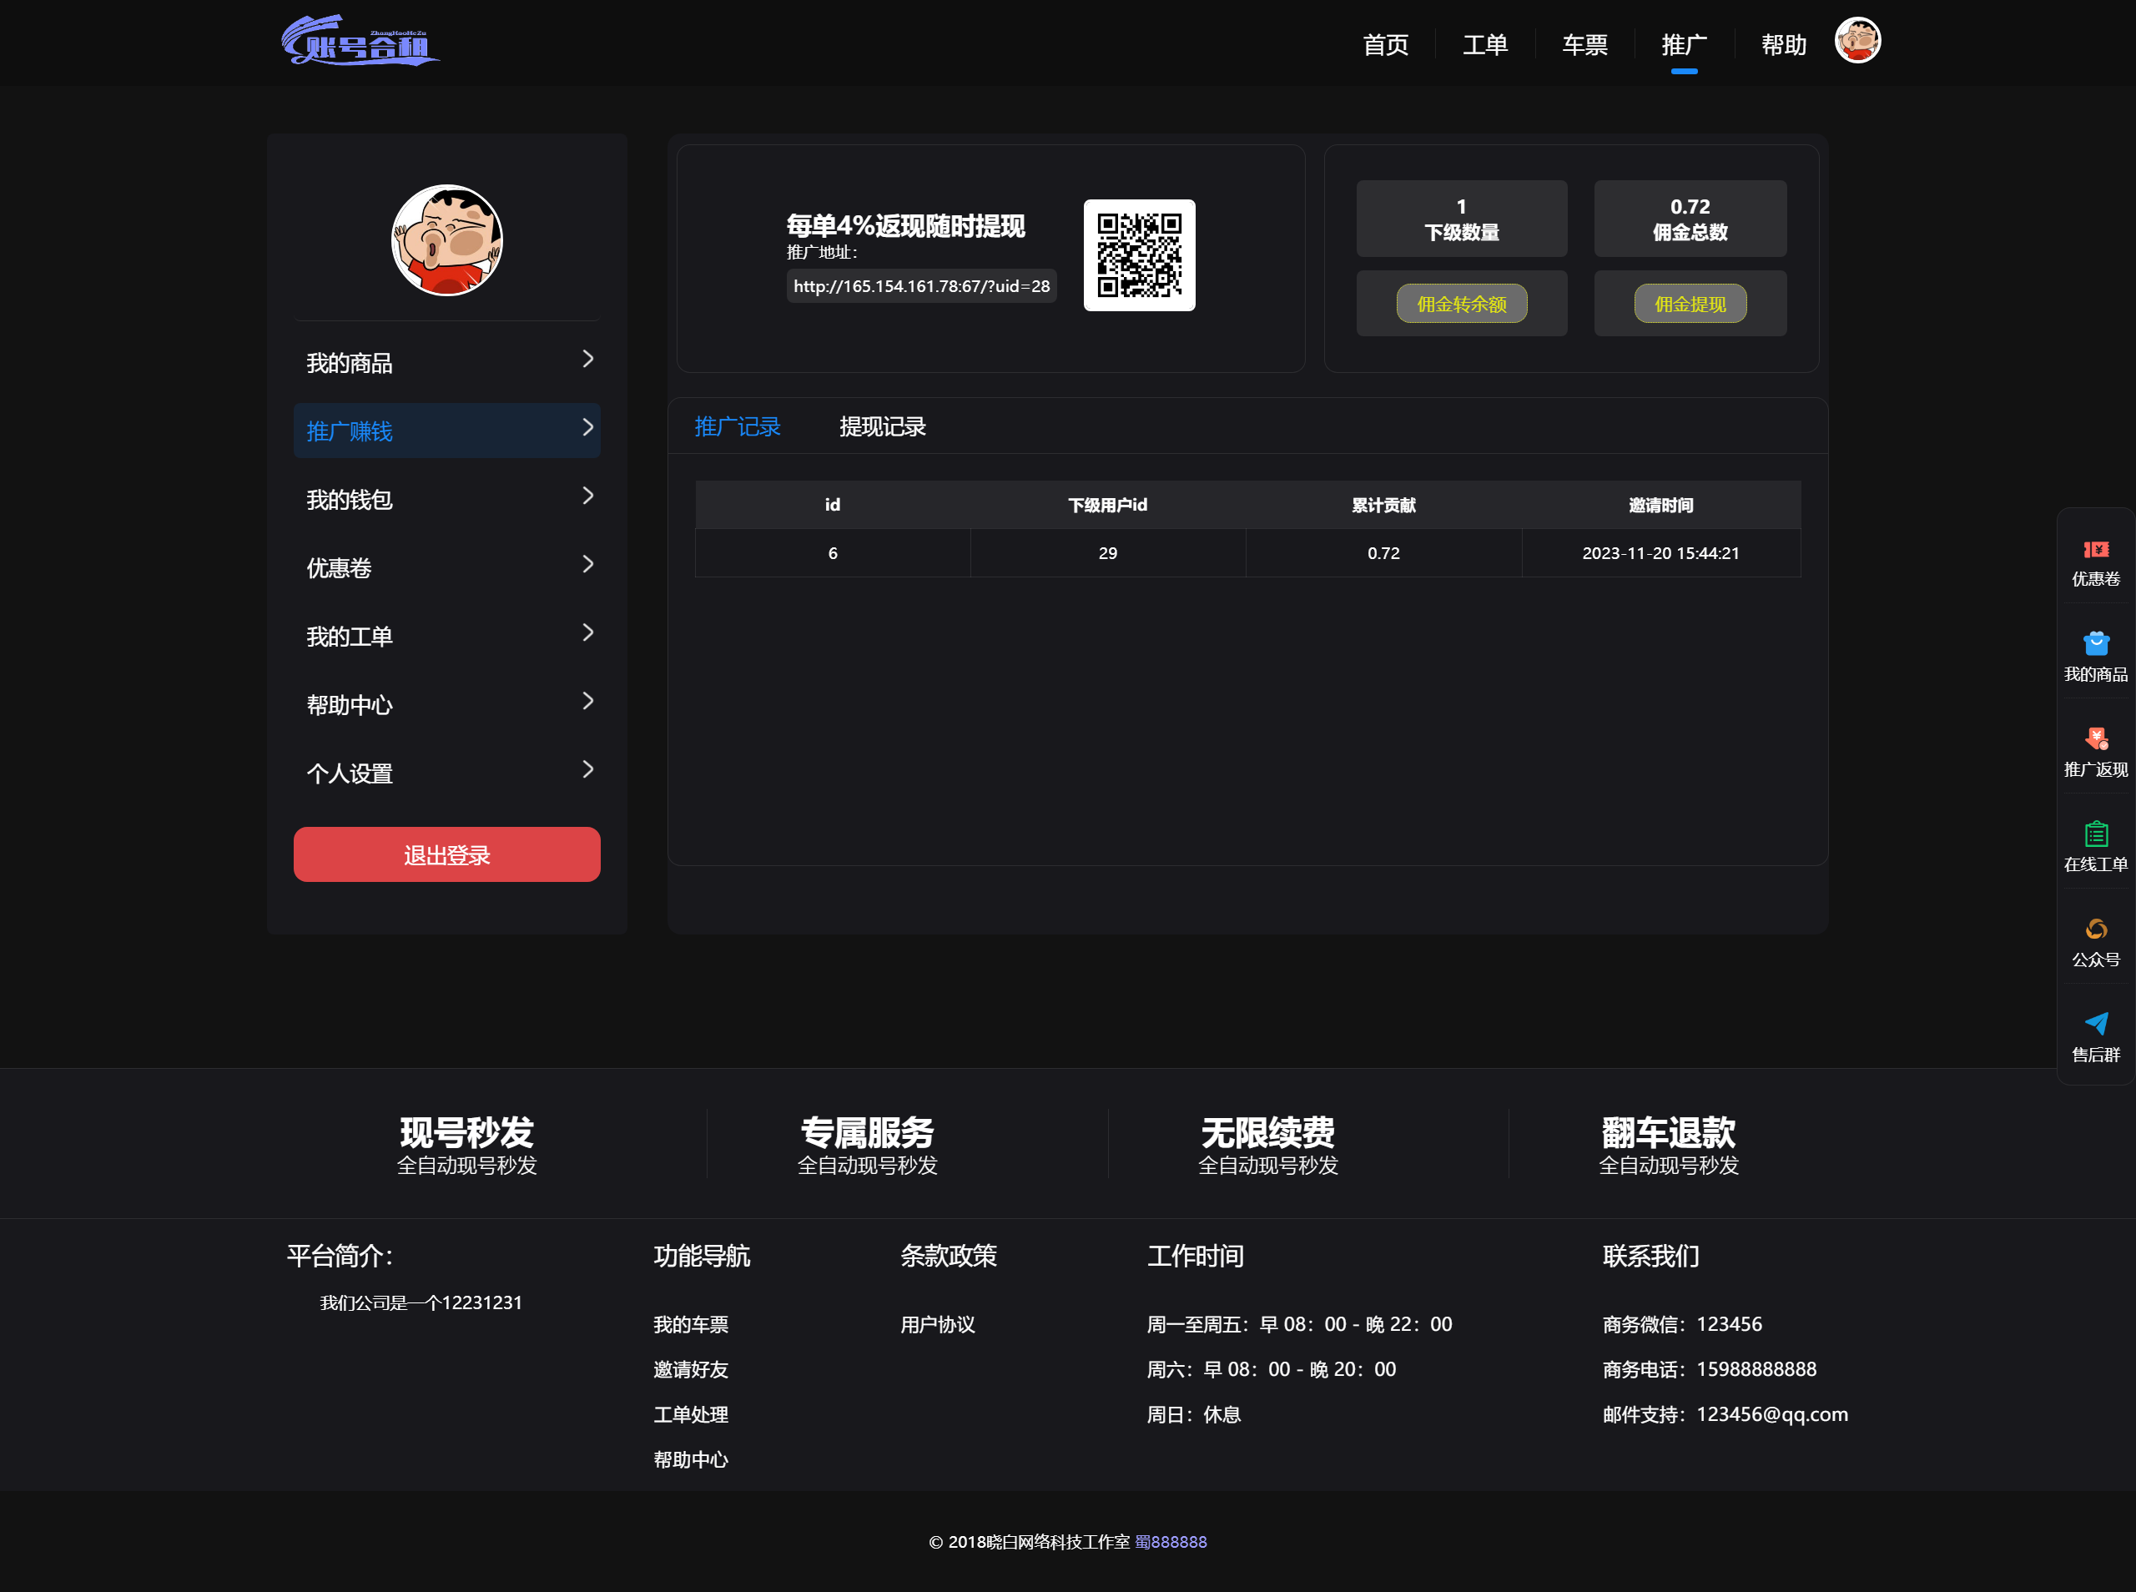Image resolution: width=2136 pixels, height=1592 pixels.
Task: Switch to the 提现记录 tab
Action: tap(882, 426)
